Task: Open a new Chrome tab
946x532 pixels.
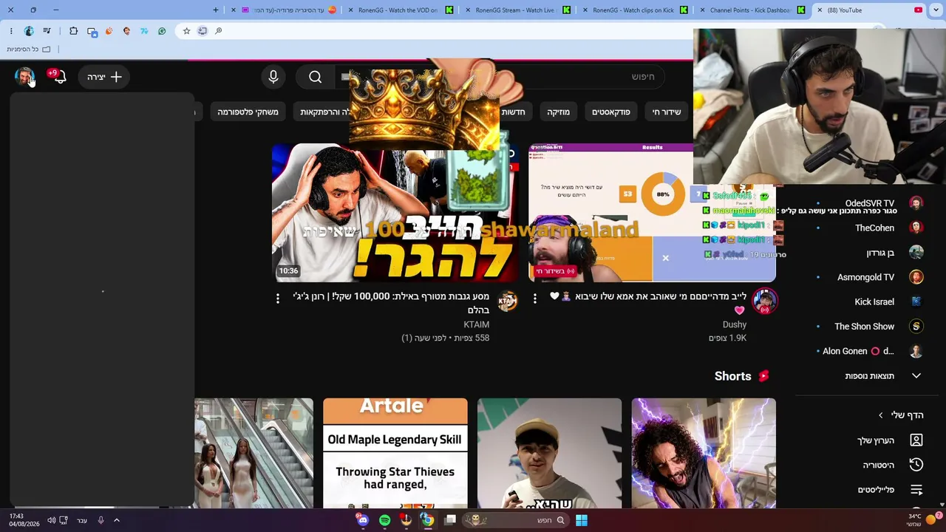Action: pyautogui.click(x=216, y=10)
